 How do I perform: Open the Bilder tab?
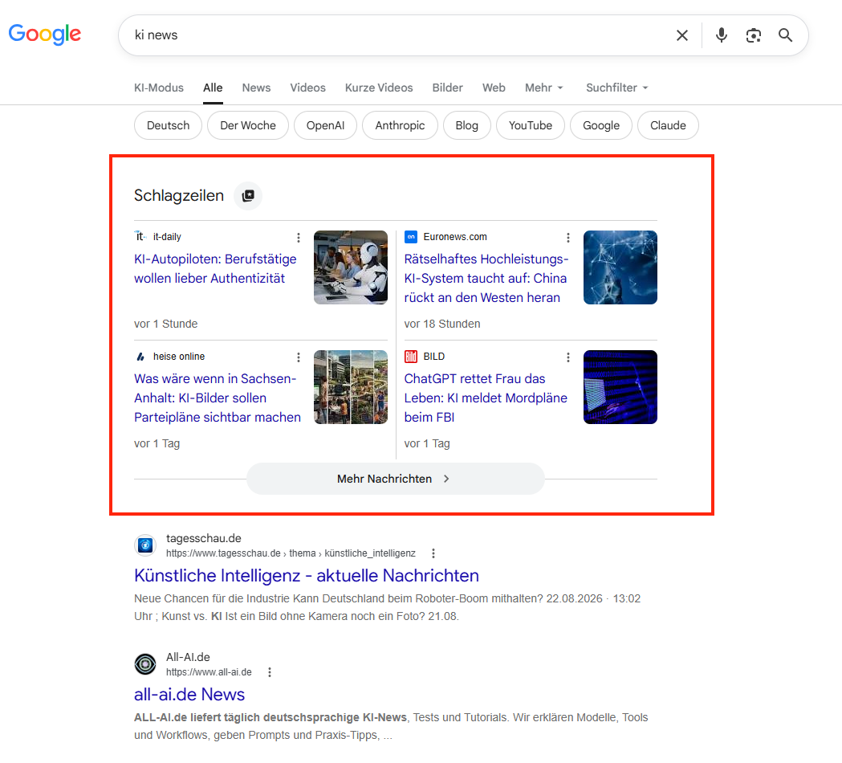[x=447, y=88]
